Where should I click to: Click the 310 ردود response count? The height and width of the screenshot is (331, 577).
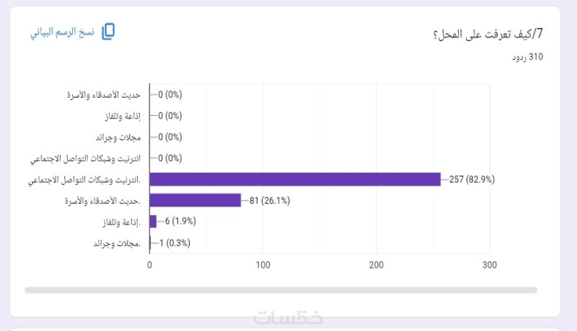click(x=527, y=57)
